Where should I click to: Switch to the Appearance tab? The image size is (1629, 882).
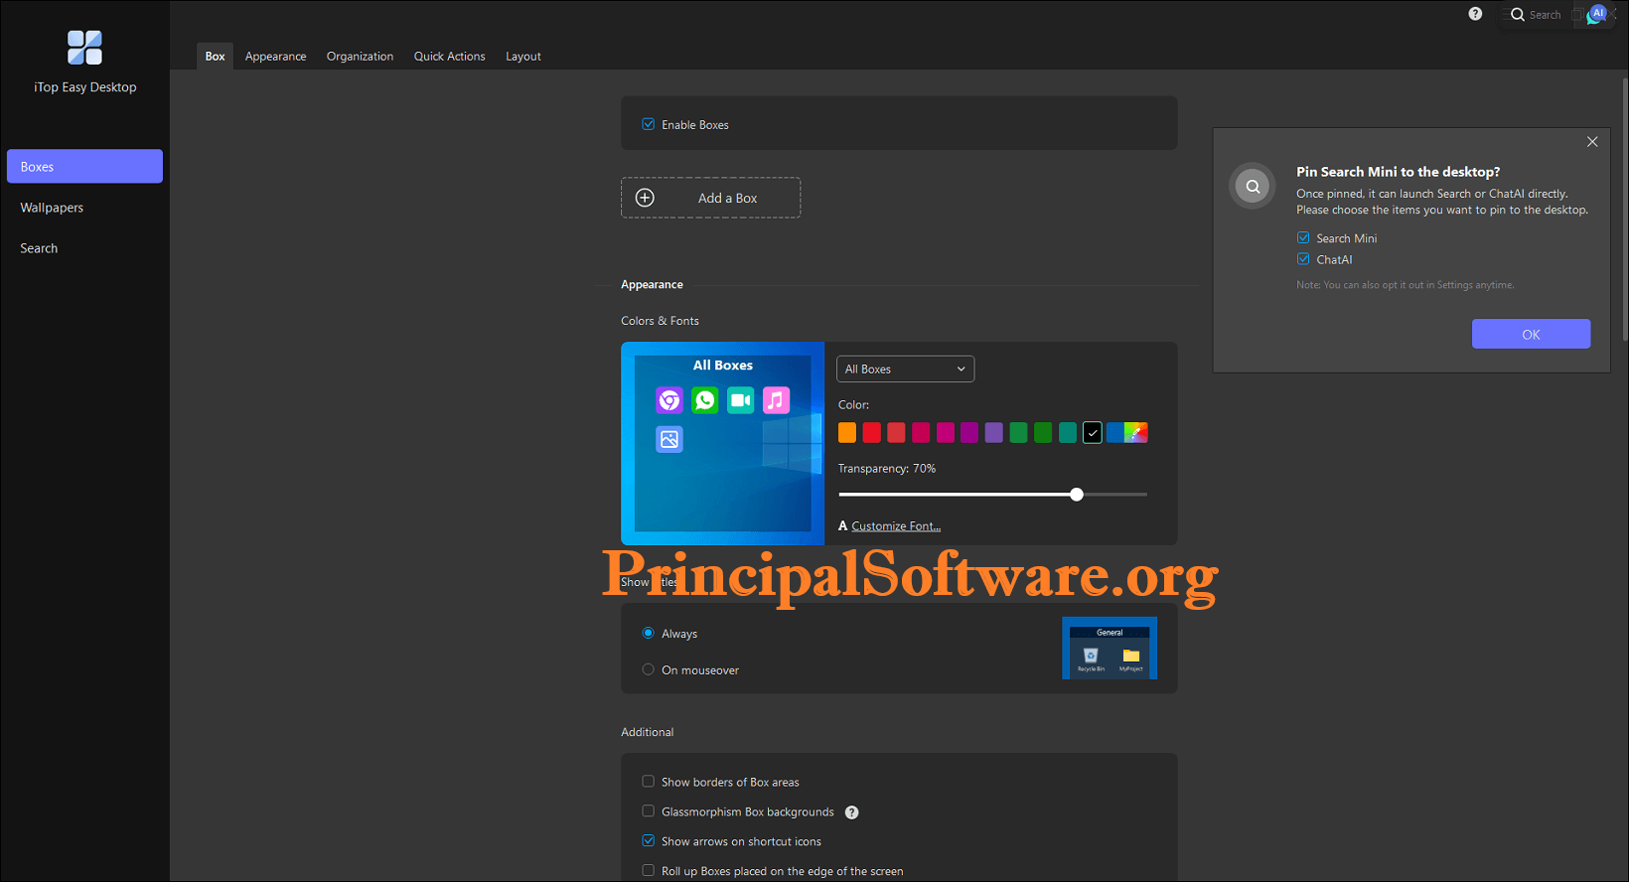[275, 57]
